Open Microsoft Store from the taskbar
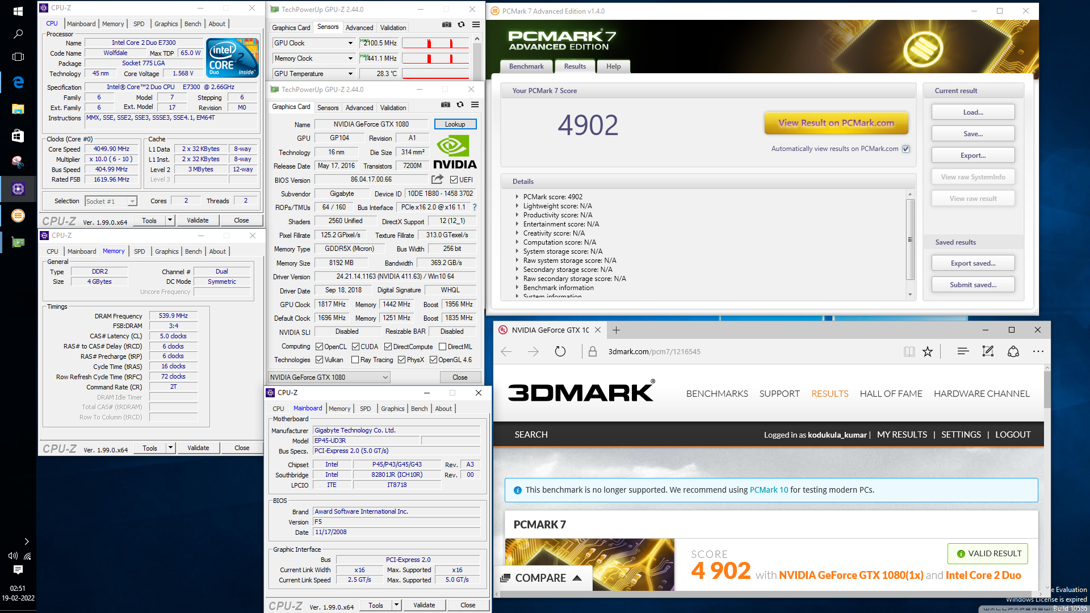The width and height of the screenshot is (1090, 613). pyautogui.click(x=18, y=136)
